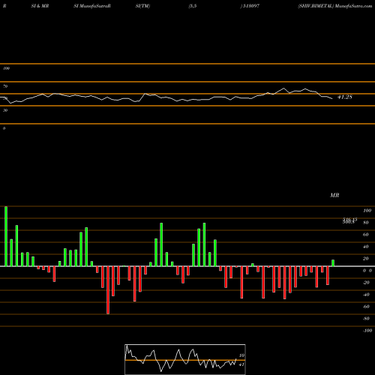
Task: Click the MR axis label -80
Action: click(x=366, y=319)
